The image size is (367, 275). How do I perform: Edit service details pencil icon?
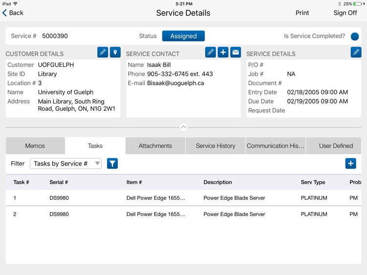[356, 52]
